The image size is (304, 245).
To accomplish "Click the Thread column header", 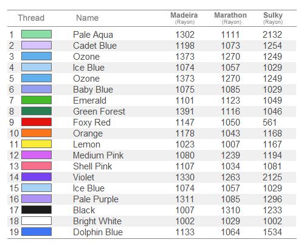I will click(31, 18).
